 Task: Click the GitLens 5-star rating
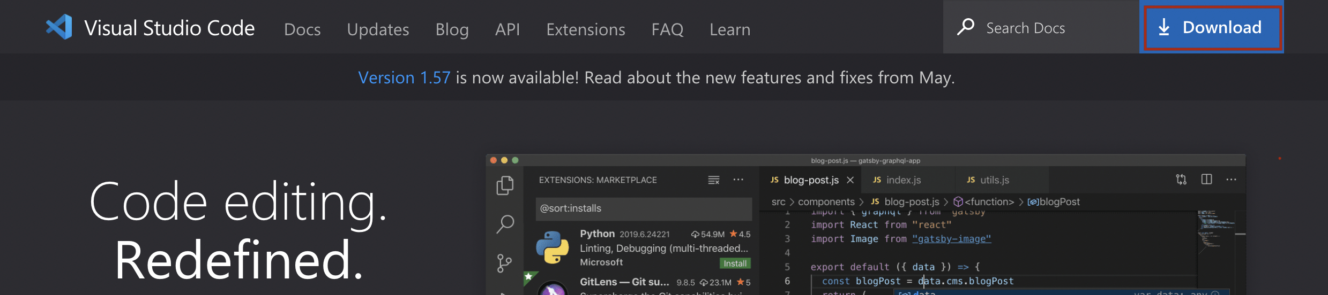[743, 282]
